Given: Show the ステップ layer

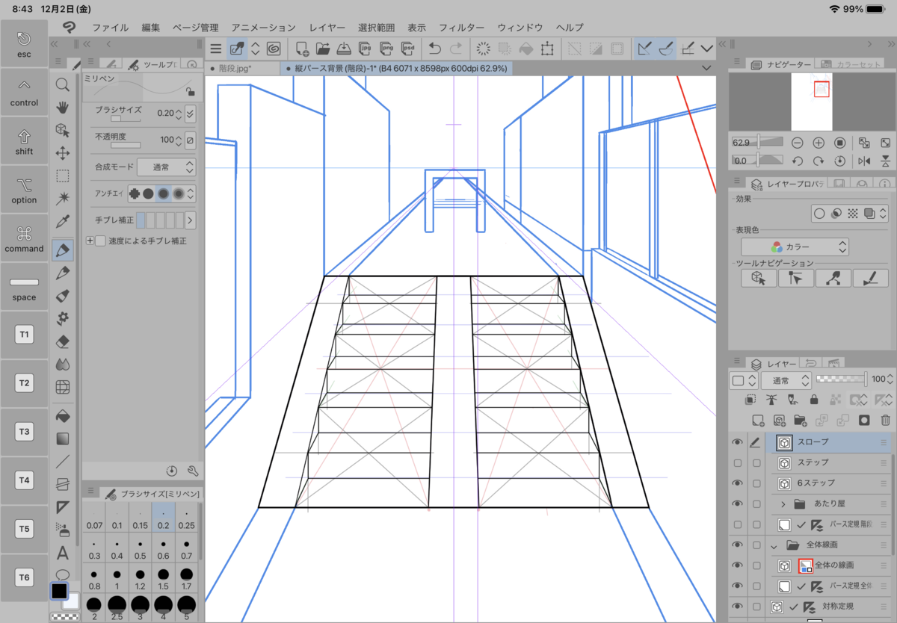Looking at the screenshot, I should (737, 463).
